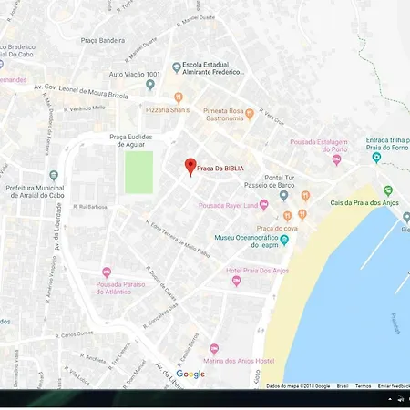This screenshot has width=410, height=410.
Task: Open the Termos link in map footer
Action: point(363,386)
